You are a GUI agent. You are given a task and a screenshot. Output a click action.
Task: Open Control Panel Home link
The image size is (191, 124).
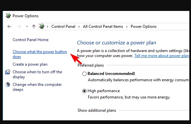(x=31, y=40)
